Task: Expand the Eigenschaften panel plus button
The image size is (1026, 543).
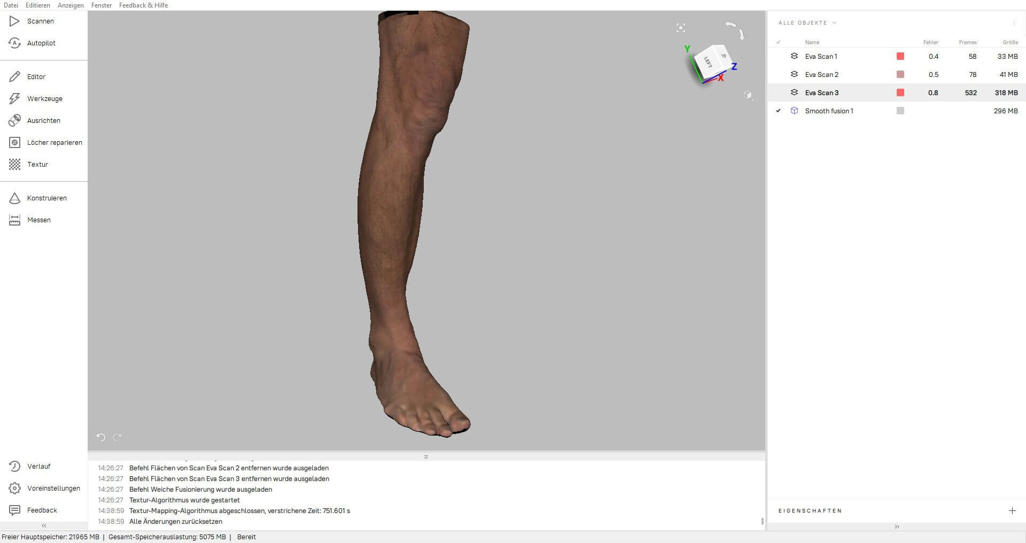Action: pos(1012,511)
